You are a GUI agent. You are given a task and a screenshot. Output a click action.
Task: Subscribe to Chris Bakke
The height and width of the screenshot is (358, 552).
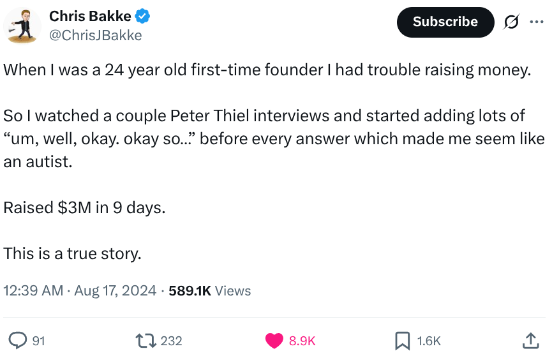pos(445,22)
